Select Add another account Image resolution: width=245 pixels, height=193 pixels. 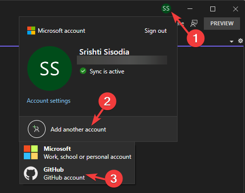click(98, 129)
